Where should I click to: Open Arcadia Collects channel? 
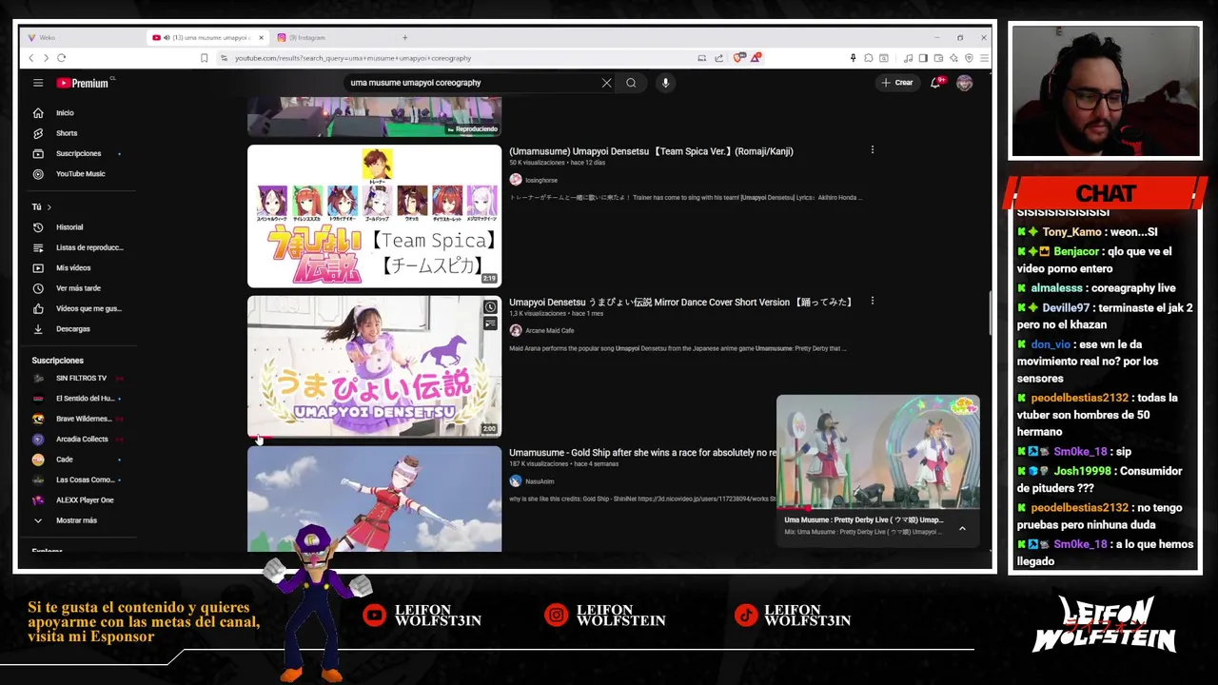(82, 440)
